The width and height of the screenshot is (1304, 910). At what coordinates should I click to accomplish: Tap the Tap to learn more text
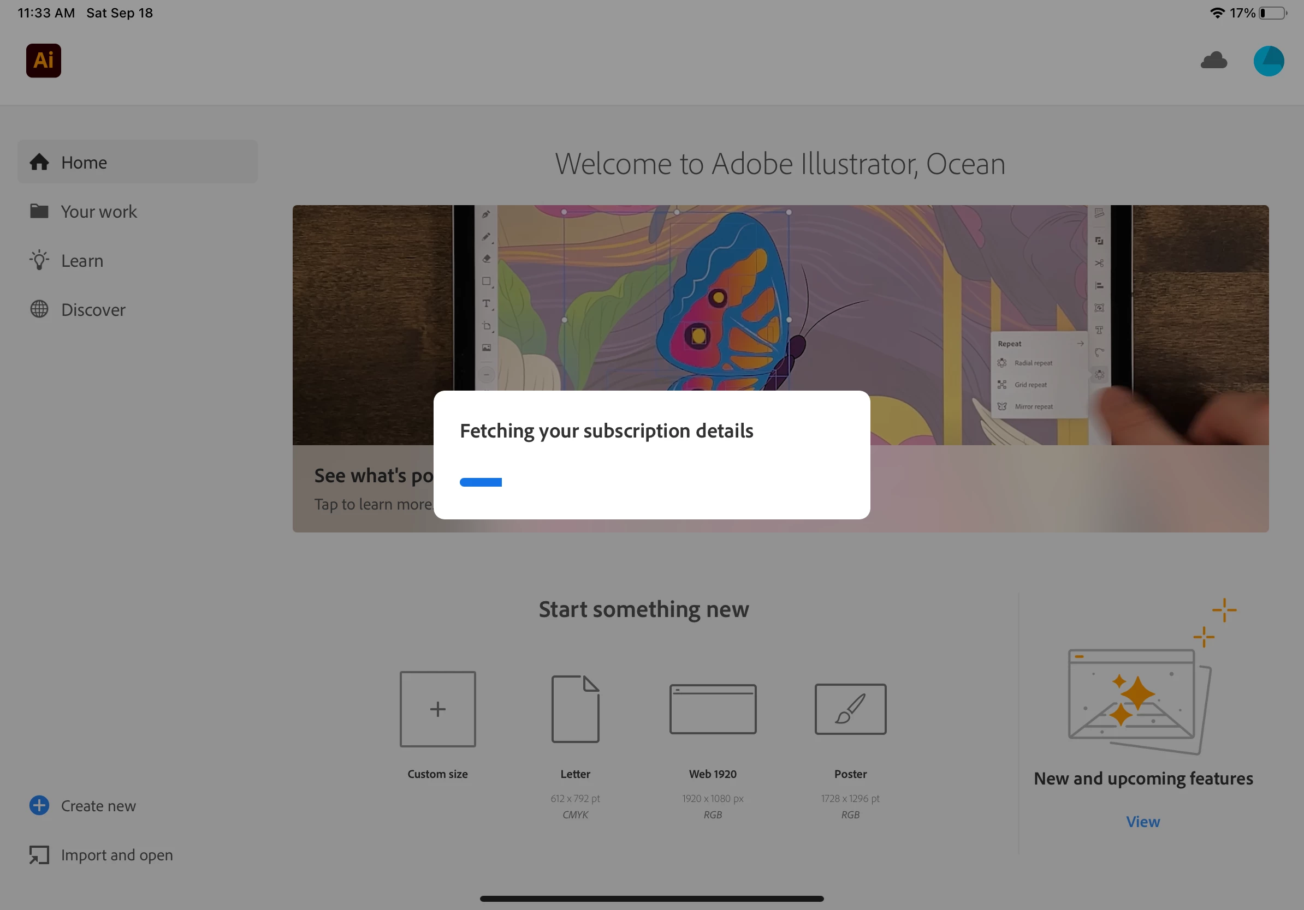click(x=372, y=504)
